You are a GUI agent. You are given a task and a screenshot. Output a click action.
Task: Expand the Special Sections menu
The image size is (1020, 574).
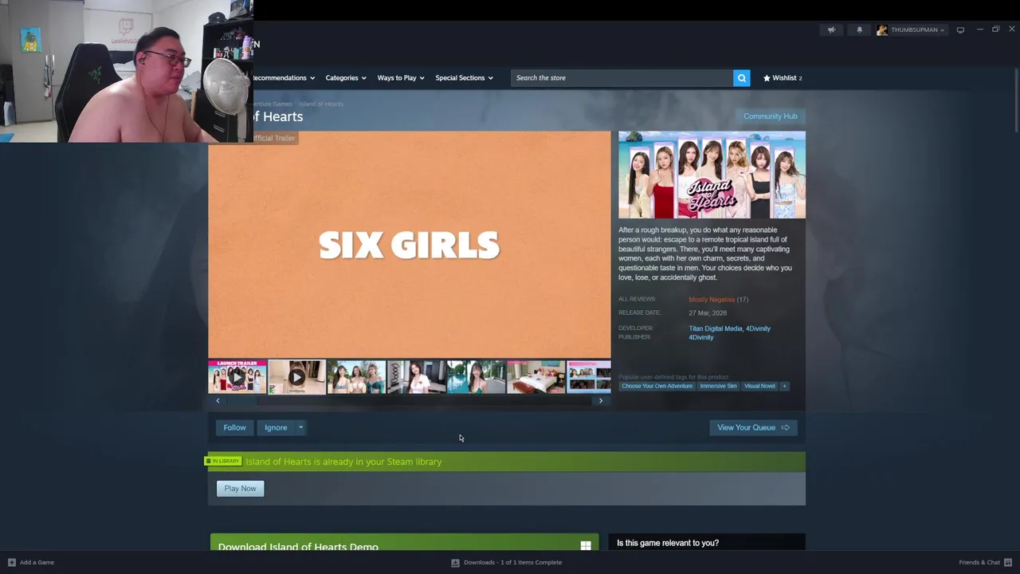point(464,77)
